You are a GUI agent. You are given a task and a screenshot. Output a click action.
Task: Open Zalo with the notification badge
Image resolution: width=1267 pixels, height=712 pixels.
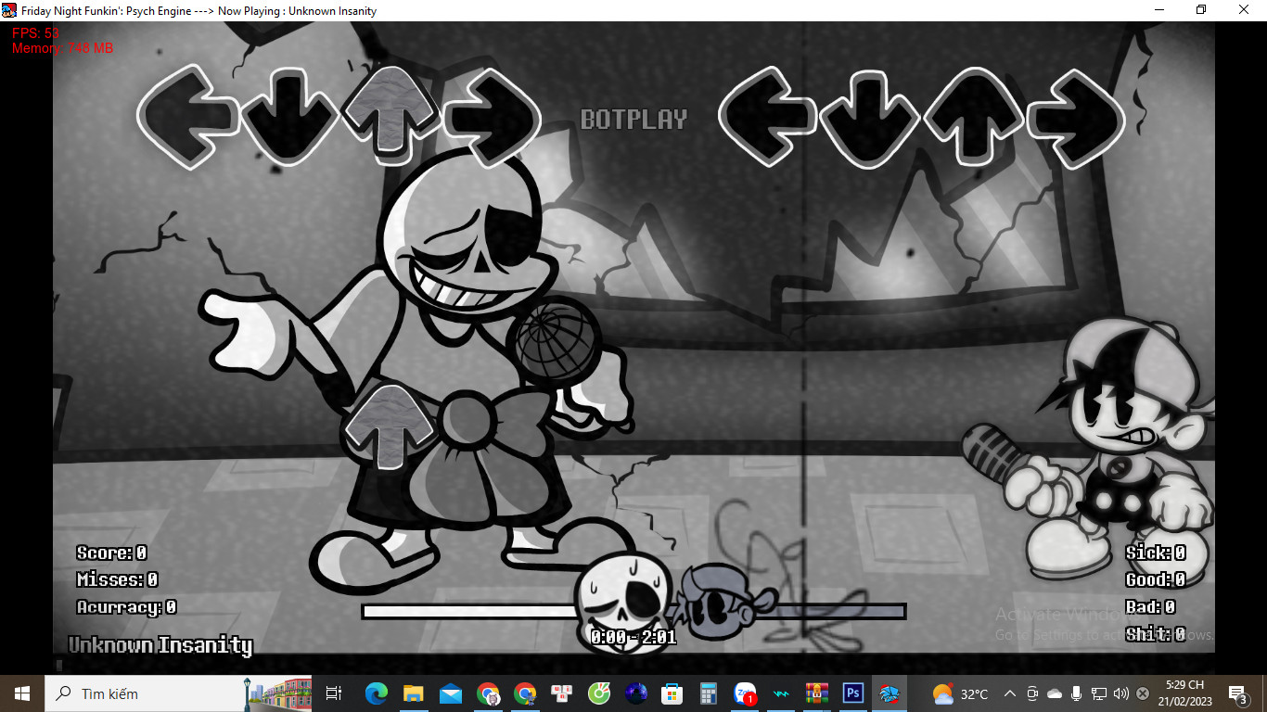coord(745,693)
